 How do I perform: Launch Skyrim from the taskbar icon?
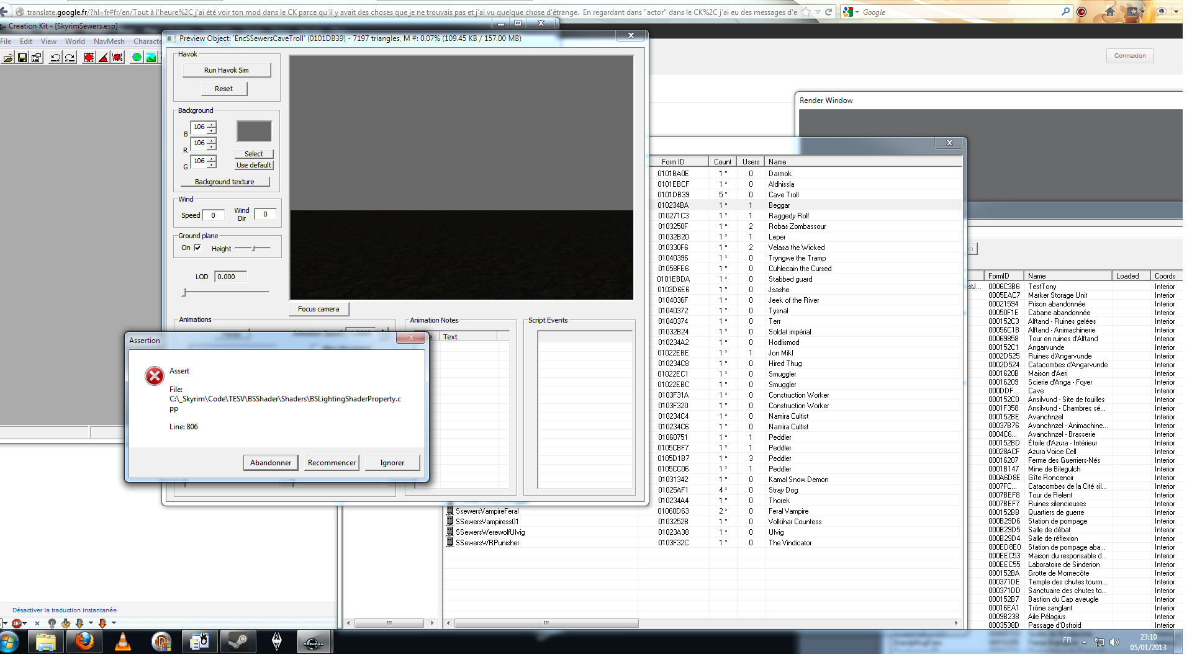coord(276,642)
